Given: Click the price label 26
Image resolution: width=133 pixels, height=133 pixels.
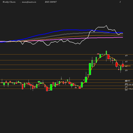Looking at the screenshot, I should 126,90.
